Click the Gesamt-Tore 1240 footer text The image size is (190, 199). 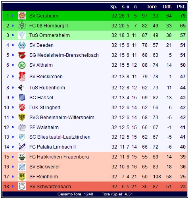75,194
